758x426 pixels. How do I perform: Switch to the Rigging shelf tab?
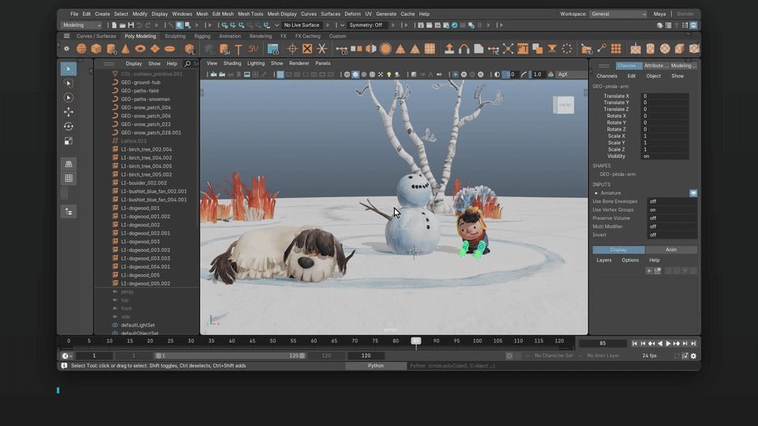point(202,36)
